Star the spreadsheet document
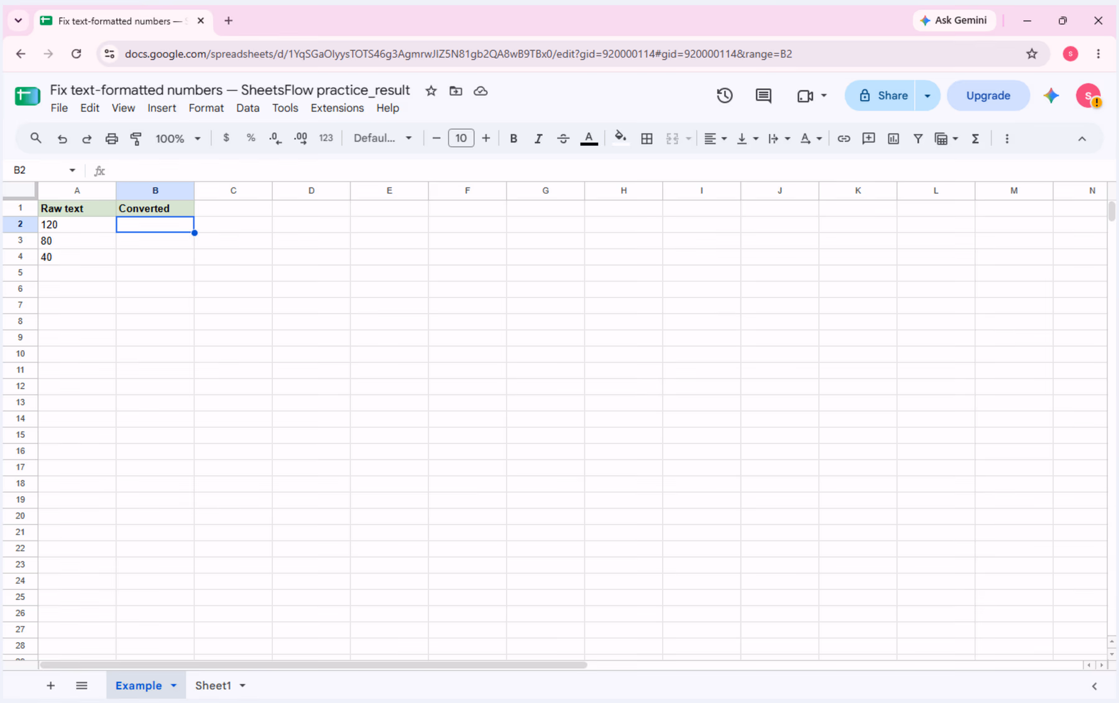The height and width of the screenshot is (703, 1119). 431,91
